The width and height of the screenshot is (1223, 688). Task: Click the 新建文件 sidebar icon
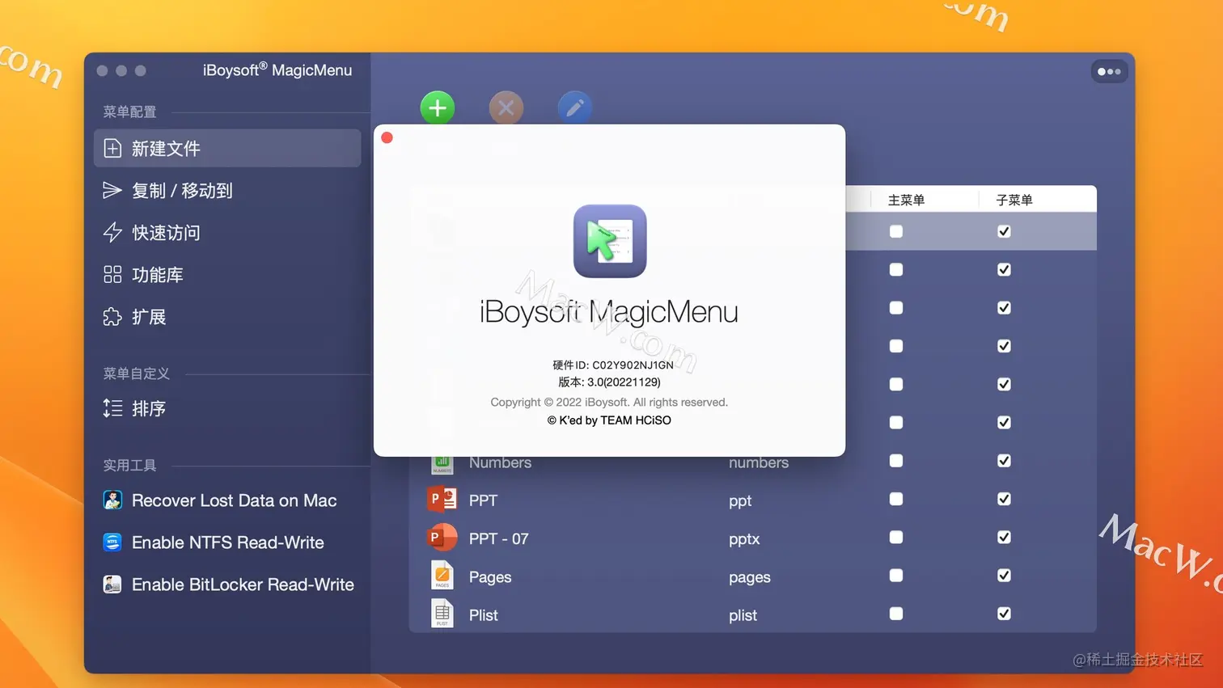[112, 148]
